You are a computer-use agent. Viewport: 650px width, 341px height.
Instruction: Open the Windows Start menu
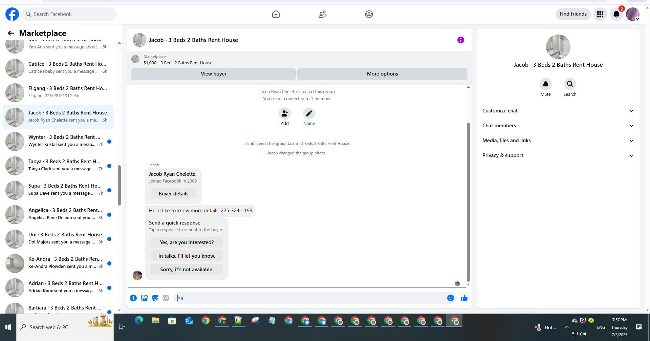coord(8,327)
